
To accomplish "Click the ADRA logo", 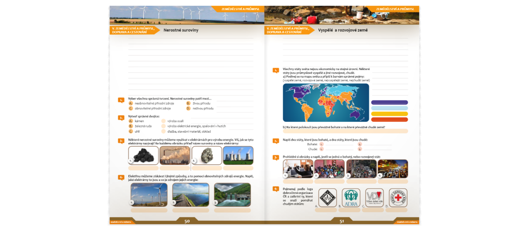I will (x=351, y=198).
